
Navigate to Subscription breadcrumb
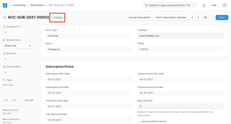point(37,5)
